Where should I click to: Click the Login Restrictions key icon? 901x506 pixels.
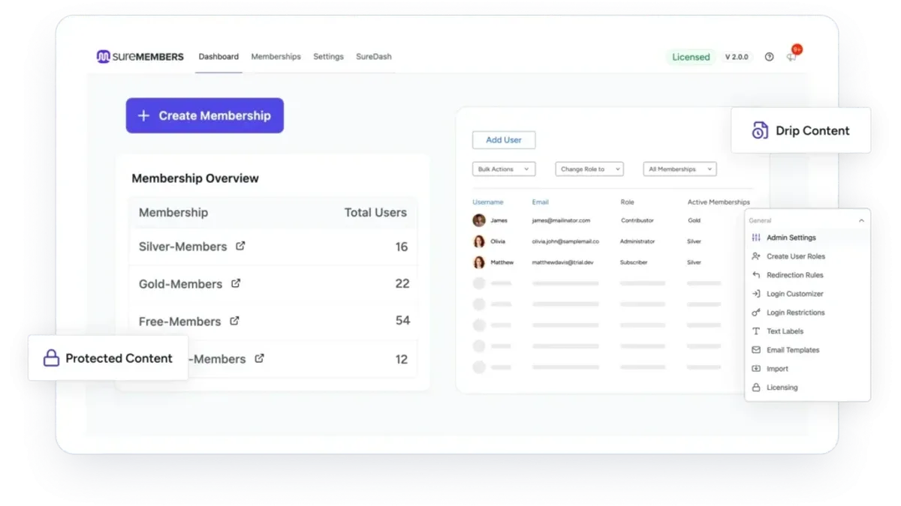click(756, 313)
